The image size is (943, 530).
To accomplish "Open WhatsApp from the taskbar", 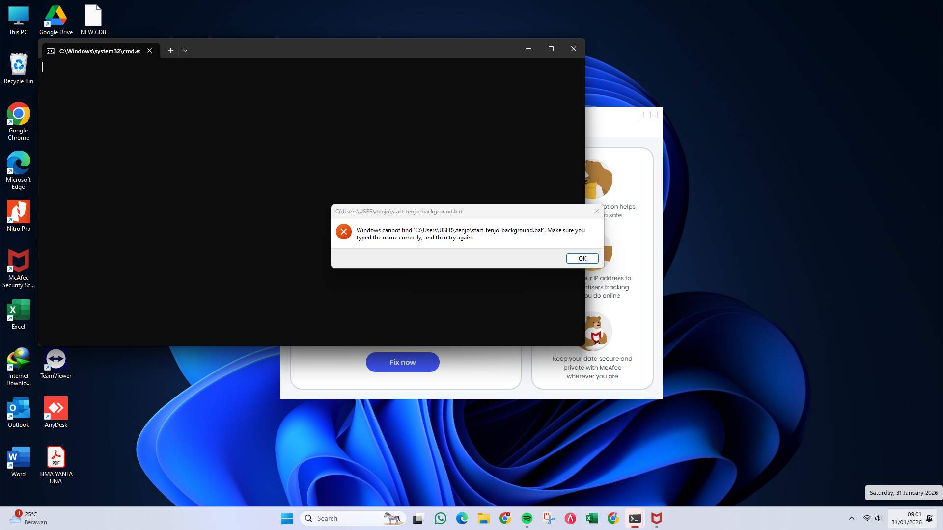I will [441, 518].
